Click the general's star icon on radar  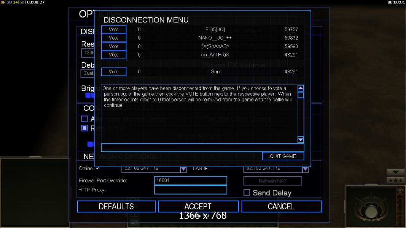[400, 190]
